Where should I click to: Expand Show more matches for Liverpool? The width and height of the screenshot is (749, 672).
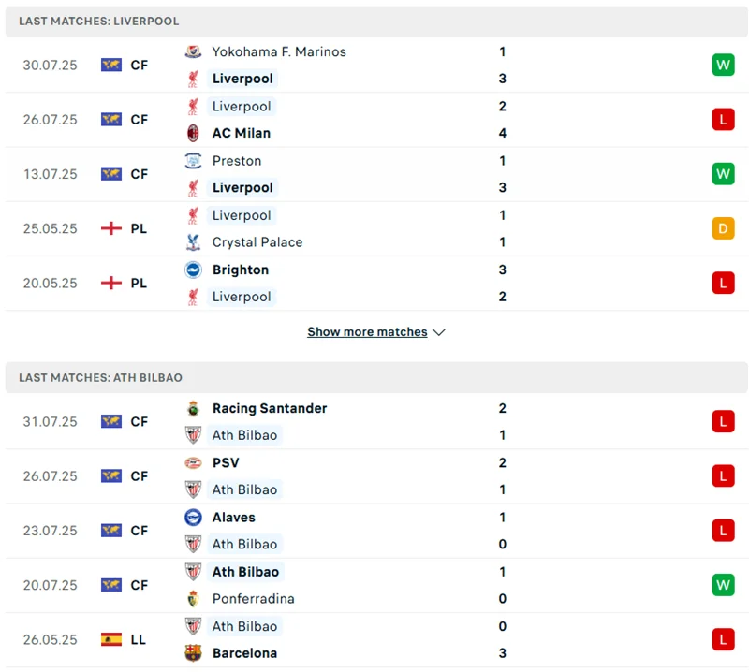367,332
